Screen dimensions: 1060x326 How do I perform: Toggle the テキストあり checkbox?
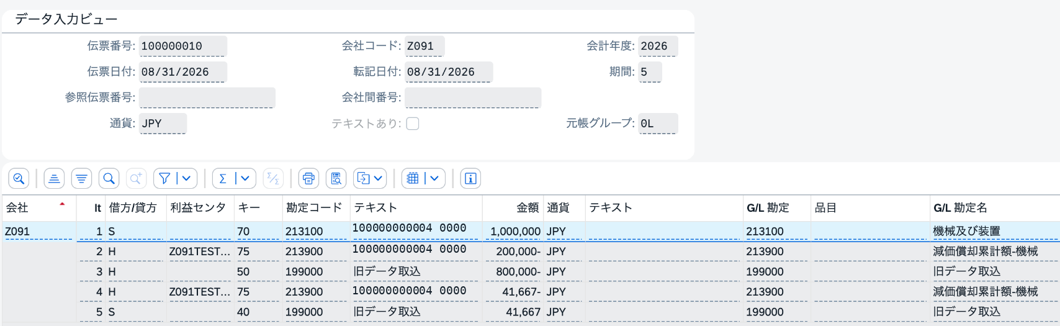[x=413, y=124]
